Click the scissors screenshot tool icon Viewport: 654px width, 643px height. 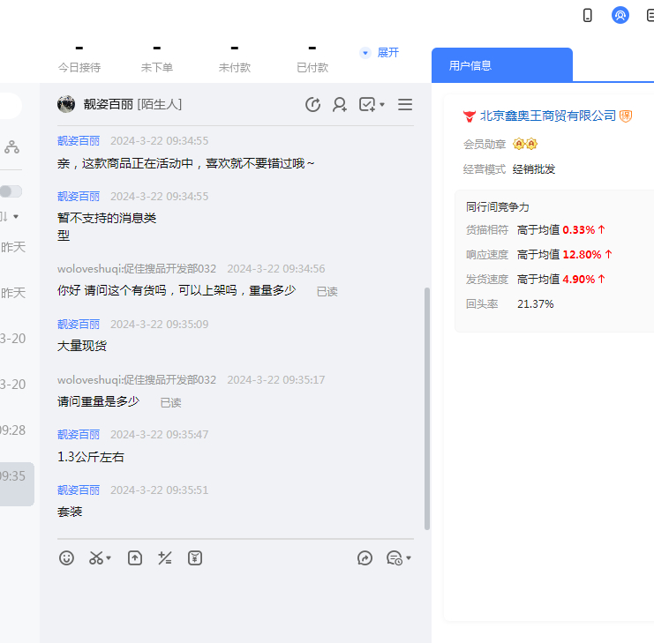coord(95,557)
